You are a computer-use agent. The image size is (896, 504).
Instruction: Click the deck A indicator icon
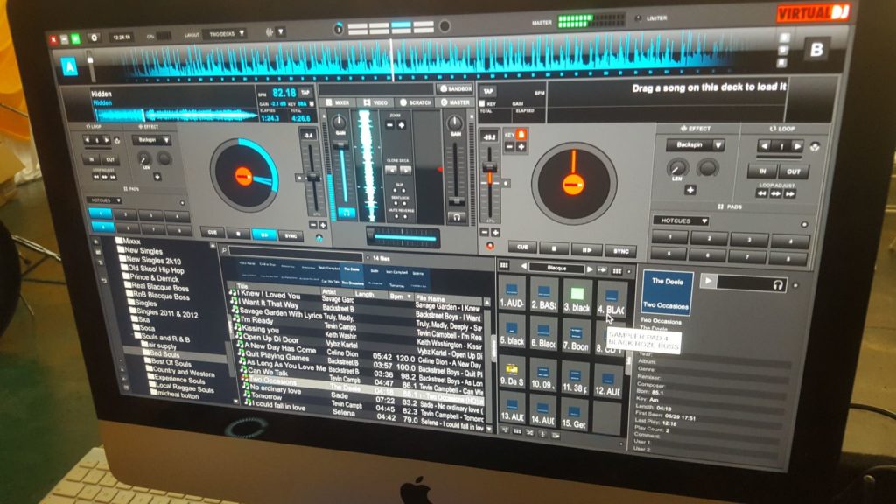coord(70,66)
